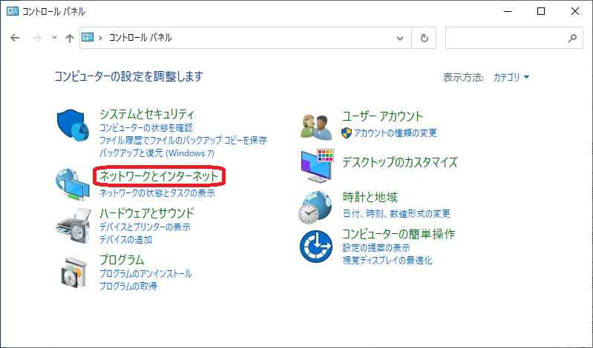Image resolution: width=593 pixels, height=348 pixels.
Task: Click the User Accounts people icon
Action: pos(317,126)
